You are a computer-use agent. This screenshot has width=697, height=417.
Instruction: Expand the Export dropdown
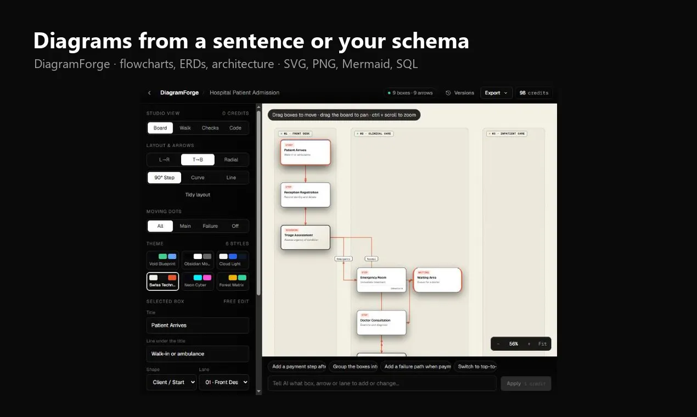pos(496,93)
